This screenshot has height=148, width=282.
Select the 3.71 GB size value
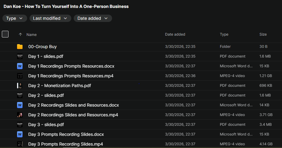(x=266, y=115)
